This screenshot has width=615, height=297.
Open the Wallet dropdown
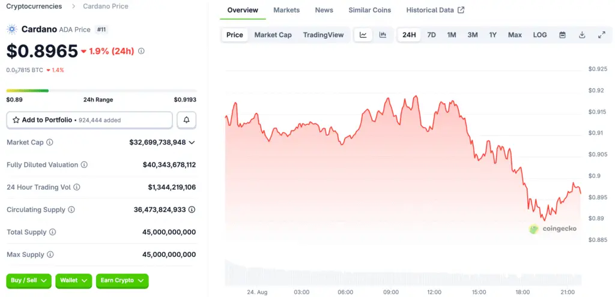[74, 281]
